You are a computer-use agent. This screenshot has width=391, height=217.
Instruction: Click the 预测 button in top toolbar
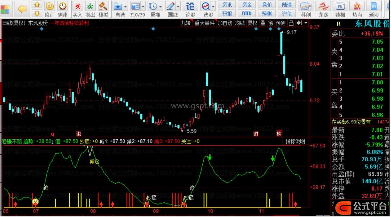(267, 13)
